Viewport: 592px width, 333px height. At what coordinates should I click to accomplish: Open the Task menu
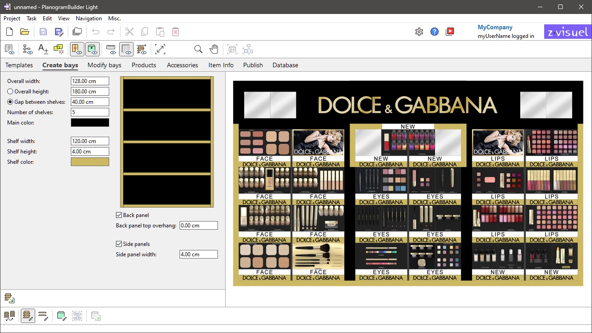click(32, 18)
